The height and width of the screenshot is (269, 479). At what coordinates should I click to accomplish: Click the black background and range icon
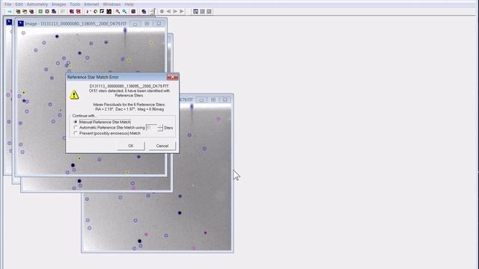point(109,11)
